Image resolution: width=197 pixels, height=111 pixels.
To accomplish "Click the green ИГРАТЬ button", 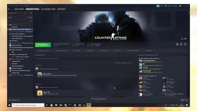I will click(x=43, y=45).
